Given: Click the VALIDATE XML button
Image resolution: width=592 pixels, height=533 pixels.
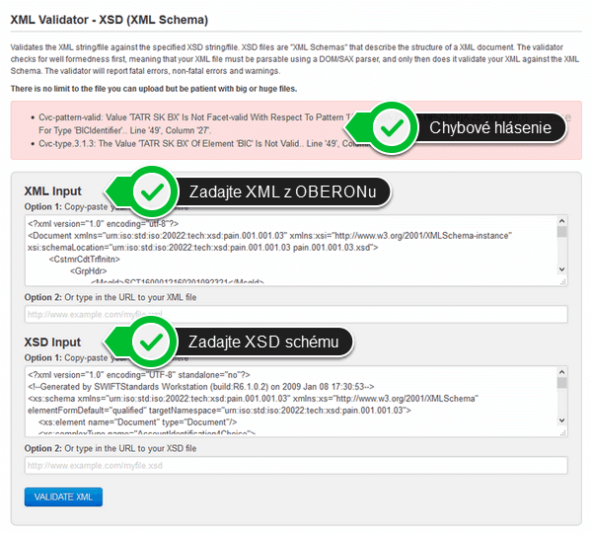Looking at the screenshot, I should tap(63, 496).
